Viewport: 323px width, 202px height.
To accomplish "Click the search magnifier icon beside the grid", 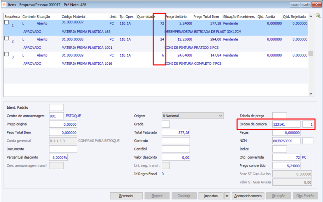I will click(318, 16).
